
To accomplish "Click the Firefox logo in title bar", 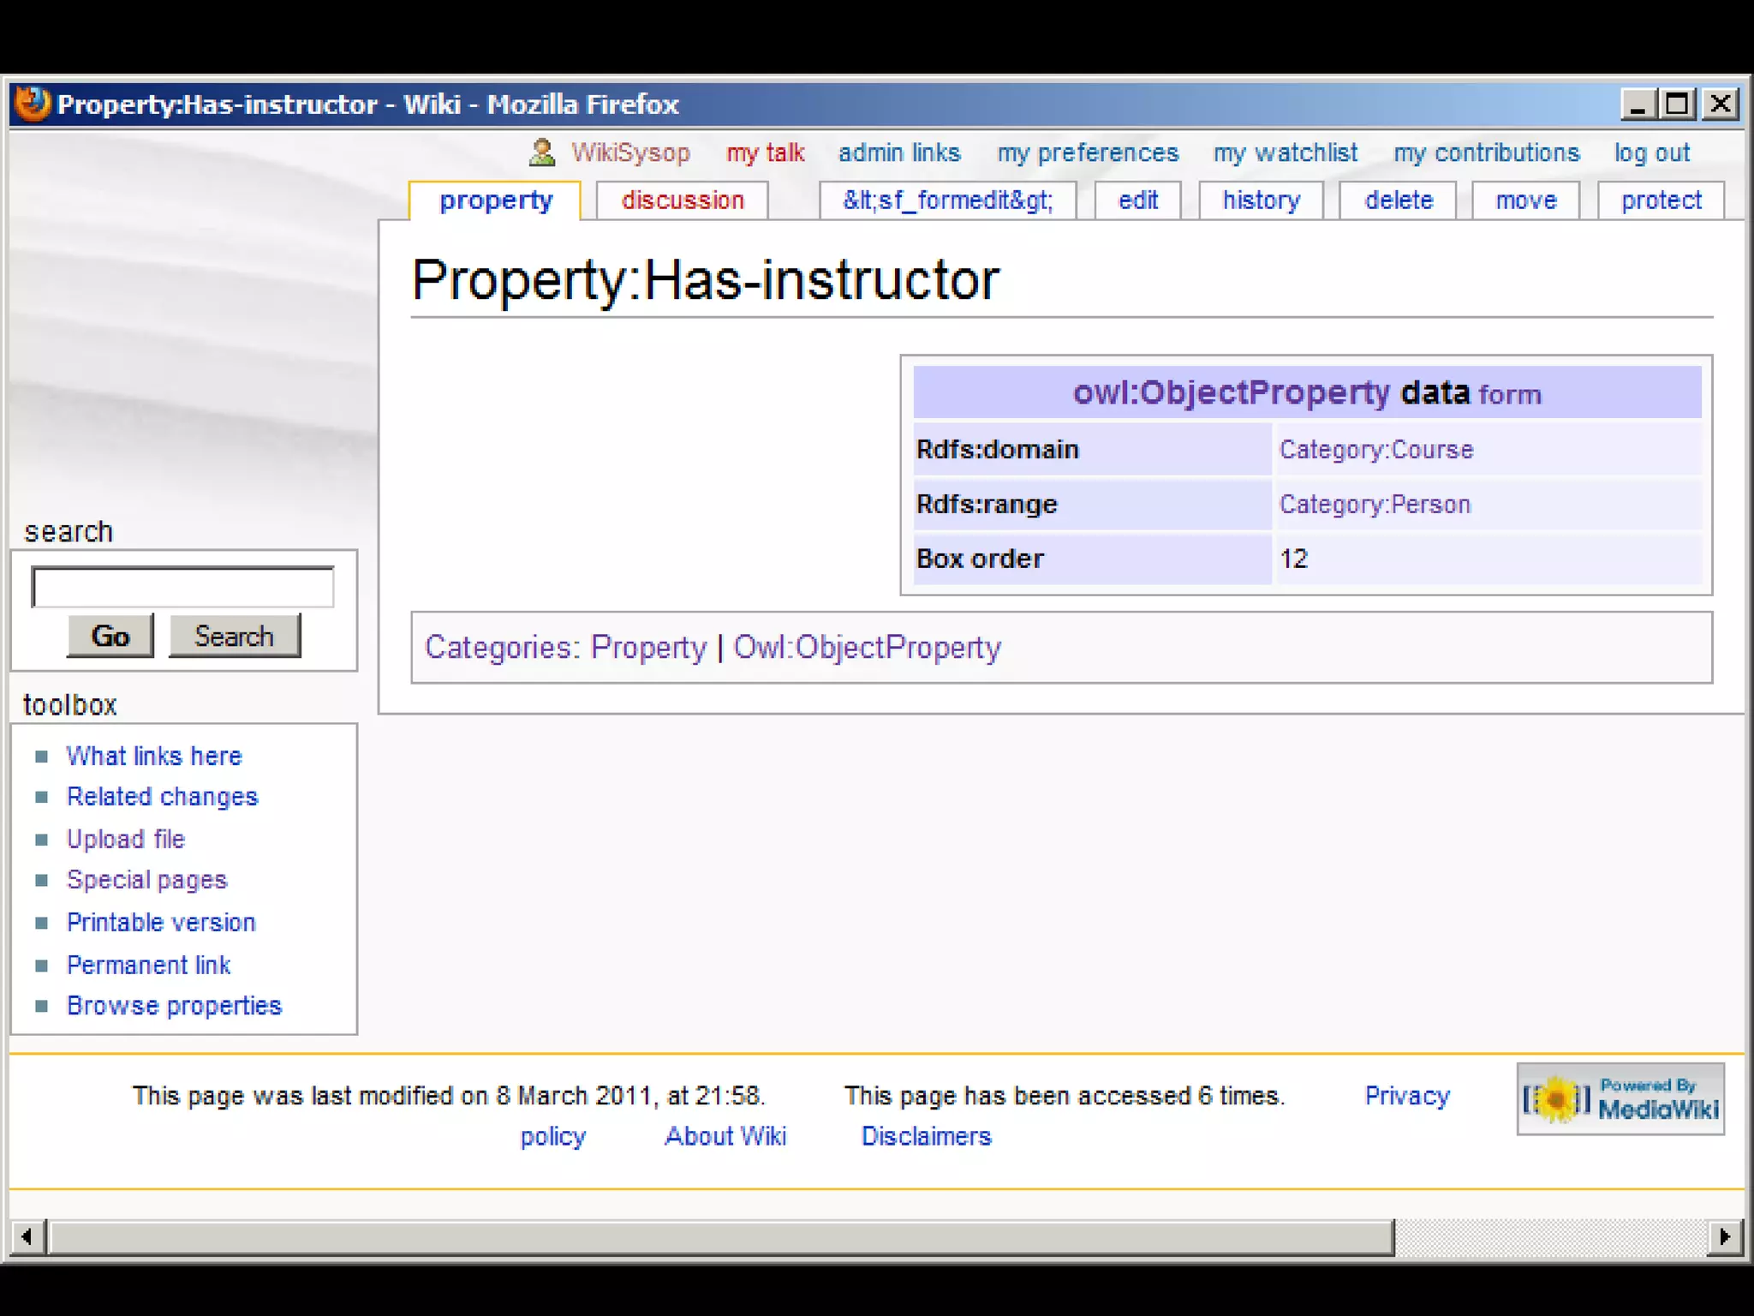I will (33, 105).
